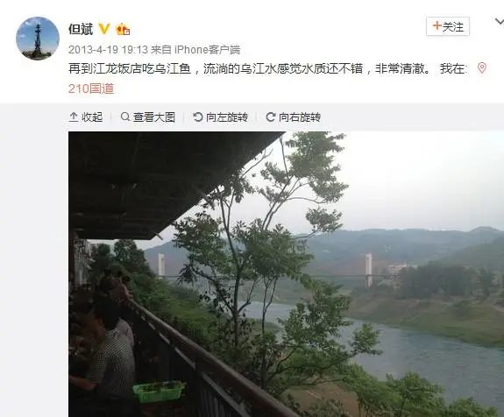Click the iPhone客户端 source link
504x417 pixels.
click(208, 50)
